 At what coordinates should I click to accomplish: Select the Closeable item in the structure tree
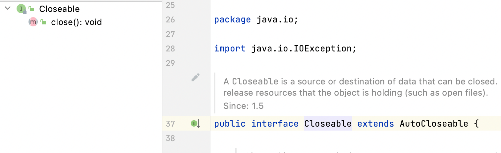[x=59, y=9]
